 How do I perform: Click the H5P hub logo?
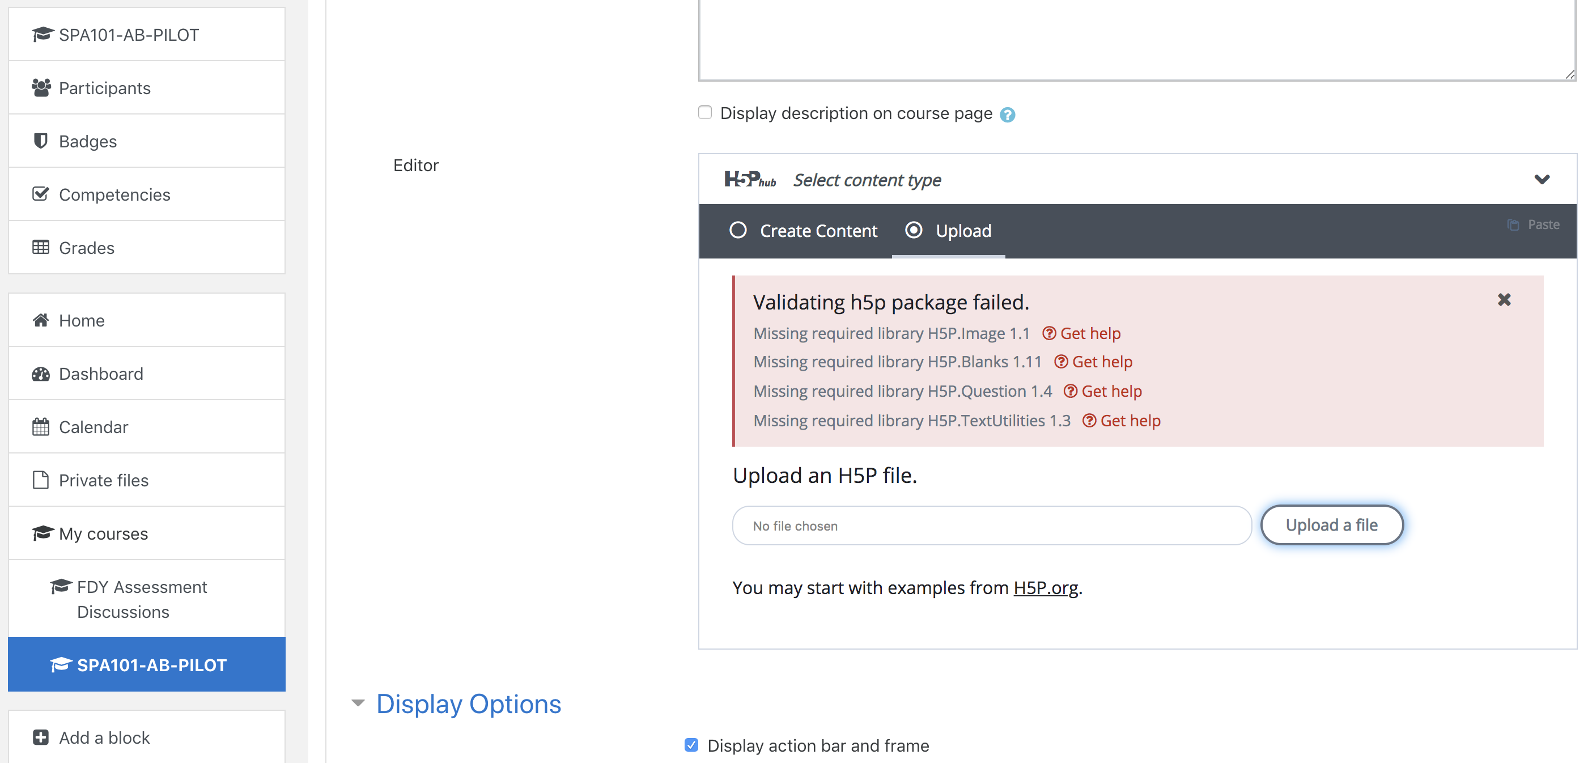point(750,180)
